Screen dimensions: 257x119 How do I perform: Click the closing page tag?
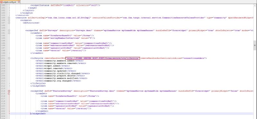click(x=32, y=8)
